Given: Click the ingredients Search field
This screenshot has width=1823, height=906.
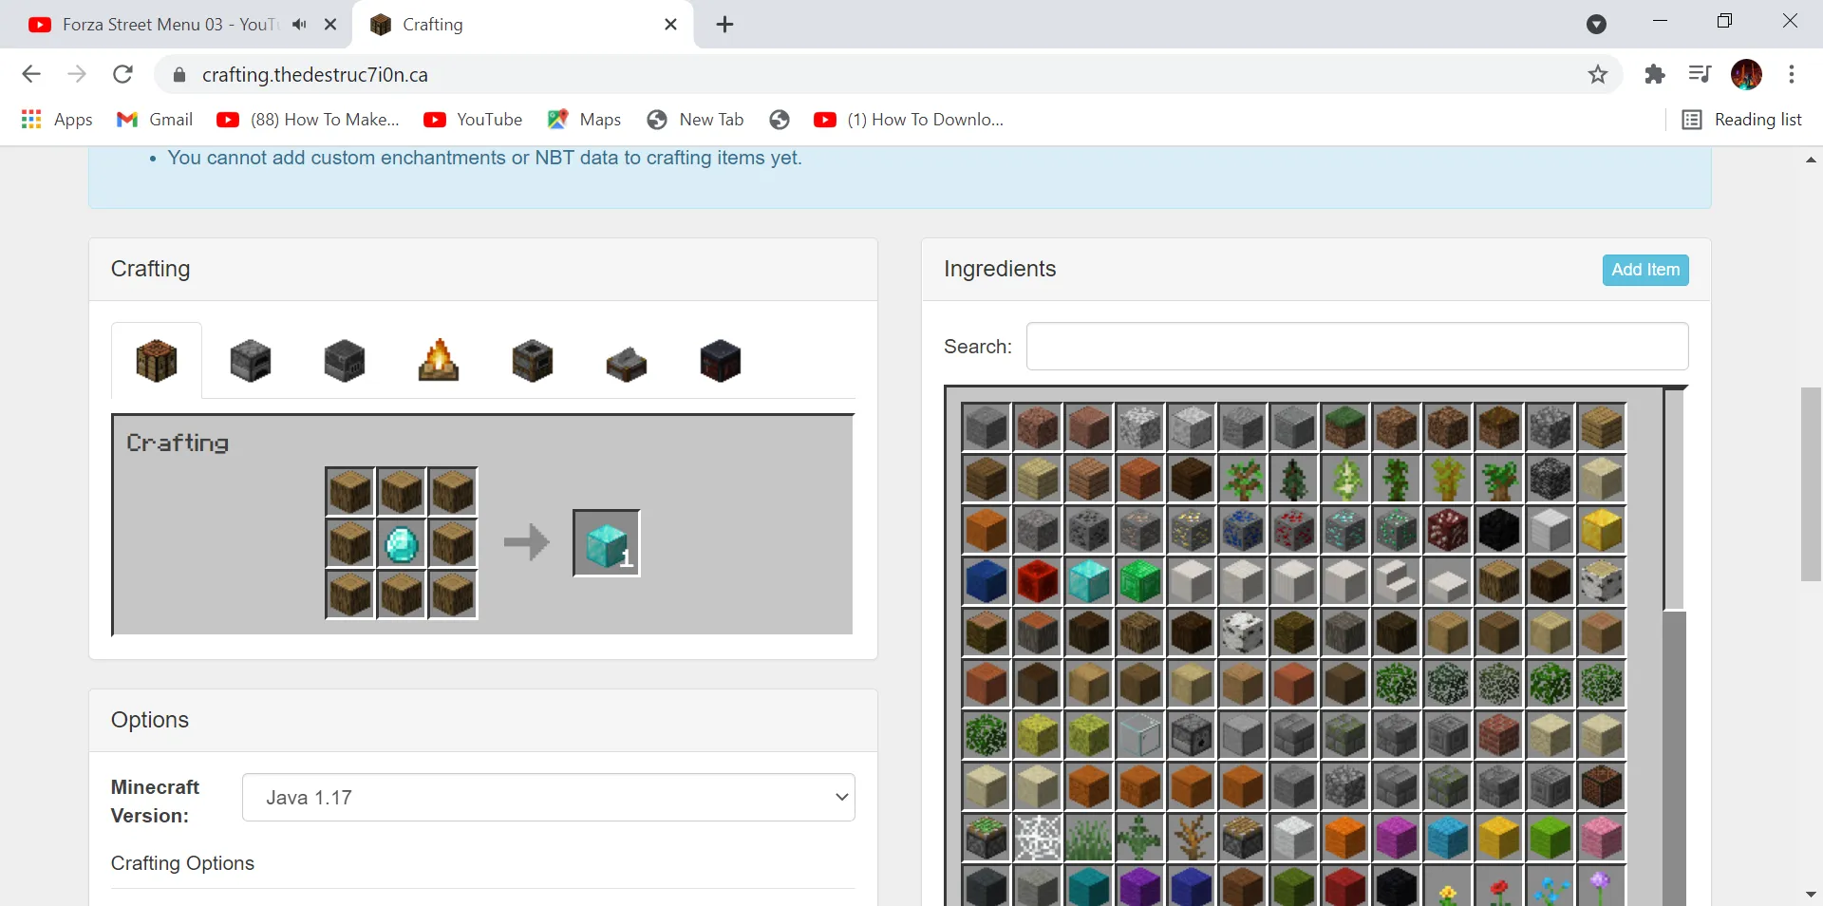Looking at the screenshot, I should pyautogui.click(x=1357, y=346).
